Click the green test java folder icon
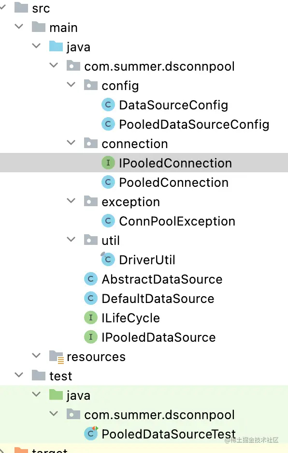This screenshot has height=453, width=288. (56, 394)
